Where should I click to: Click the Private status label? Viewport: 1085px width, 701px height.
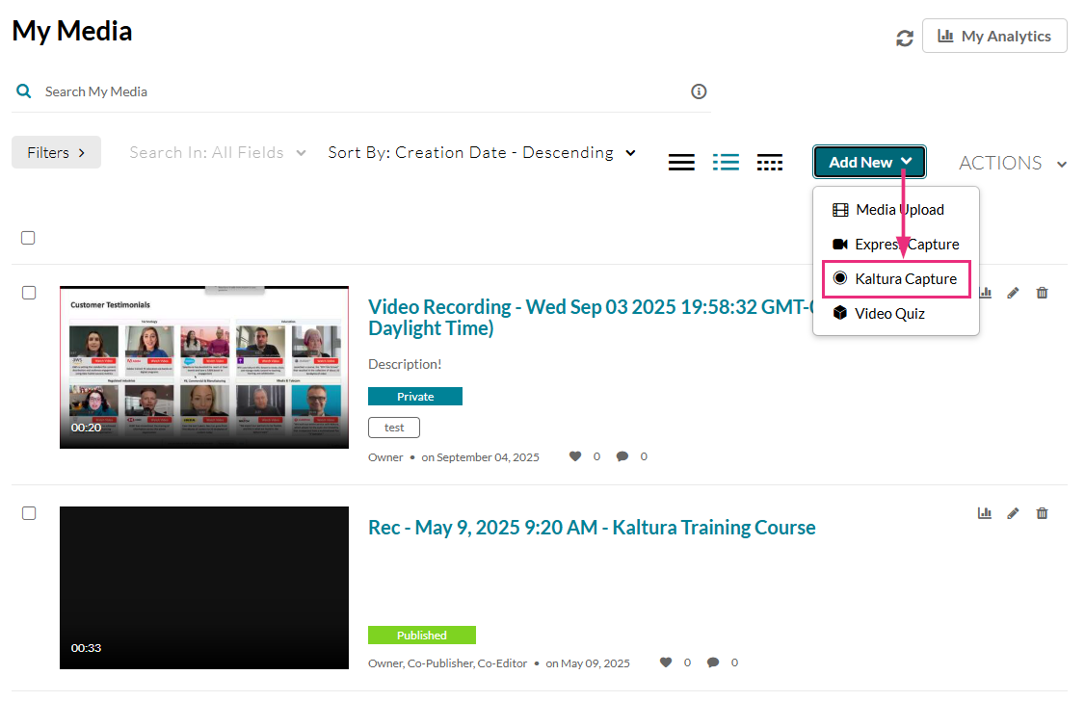pyautogui.click(x=415, y=396)
